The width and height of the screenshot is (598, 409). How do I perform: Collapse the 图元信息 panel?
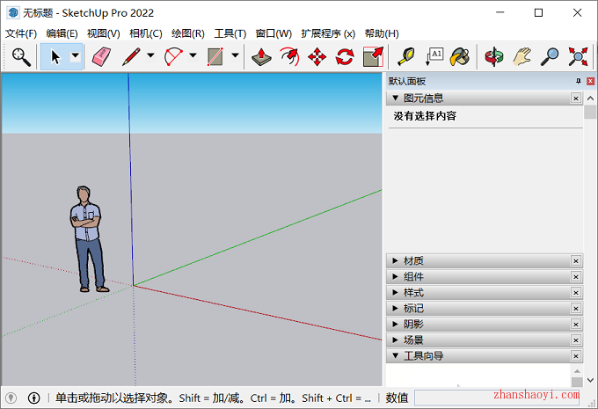(396, 98)
